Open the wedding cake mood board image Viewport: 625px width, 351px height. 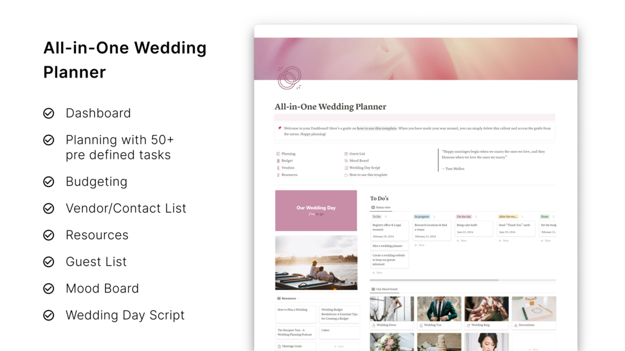[439, 342]
